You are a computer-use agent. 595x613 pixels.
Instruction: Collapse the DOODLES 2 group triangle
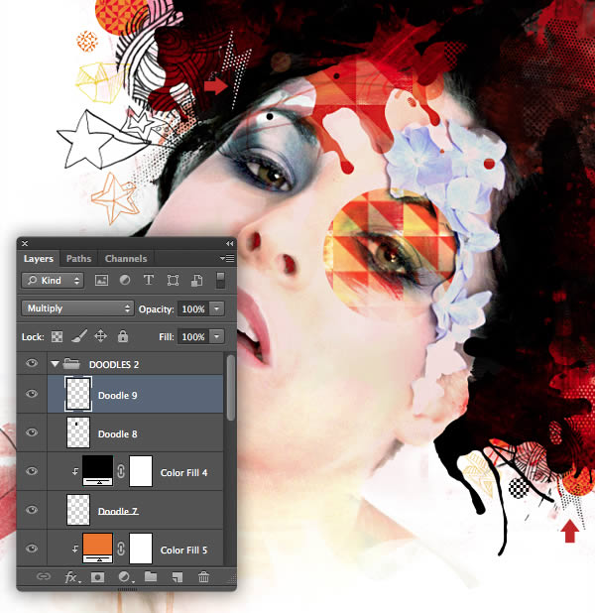click(x=55, y=364)
